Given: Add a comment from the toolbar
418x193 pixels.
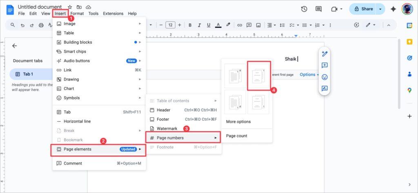Looking at the screenshot, I should (x=249, y=25).
